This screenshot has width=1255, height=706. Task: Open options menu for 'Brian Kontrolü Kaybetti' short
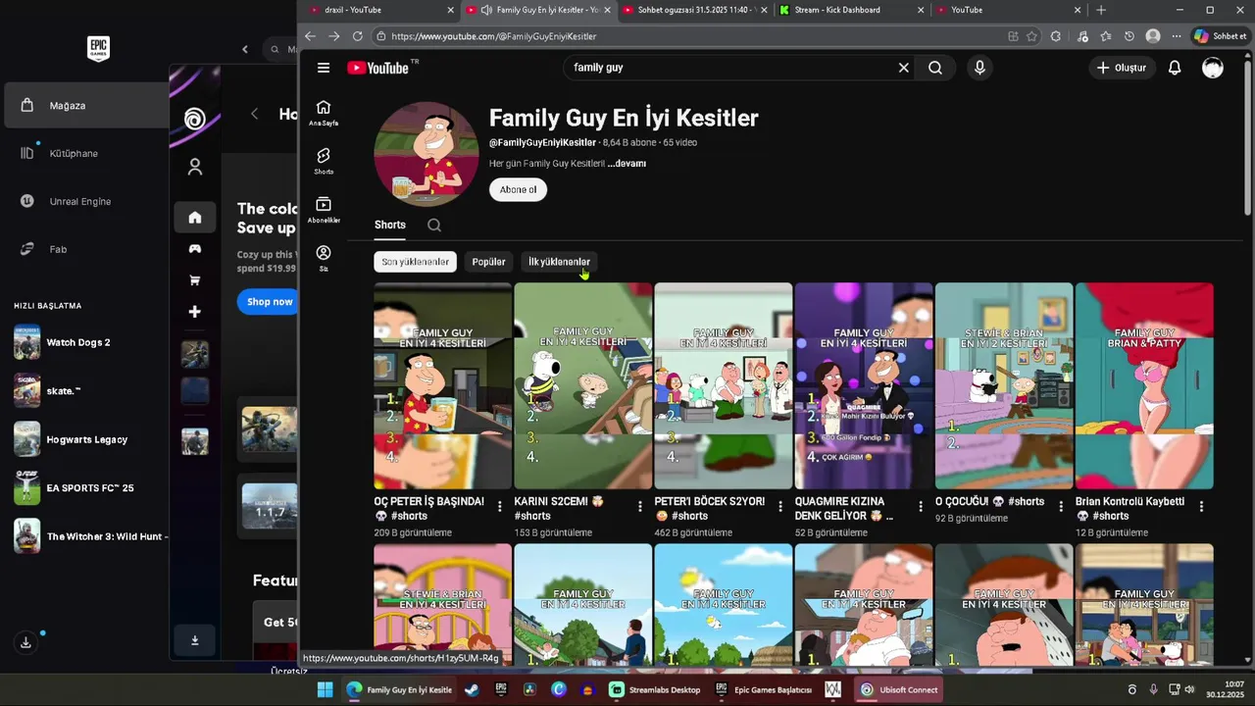[x=1201, y=506]
